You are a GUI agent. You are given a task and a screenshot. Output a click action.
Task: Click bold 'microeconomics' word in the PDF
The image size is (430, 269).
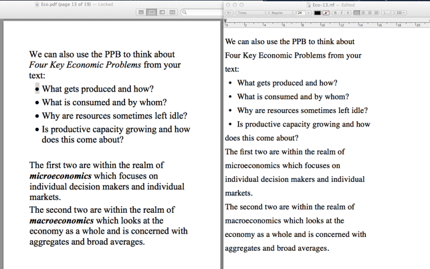(60, 176)
